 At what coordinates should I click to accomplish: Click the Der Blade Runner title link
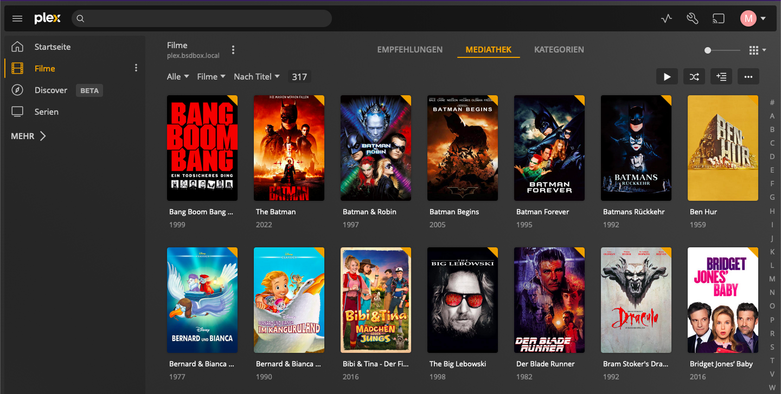pyautogui.click(x=545, y=364)
